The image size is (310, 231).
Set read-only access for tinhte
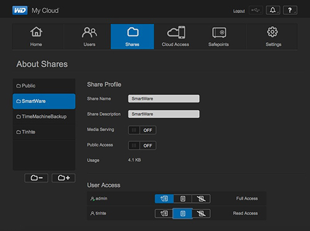point(183,214)
